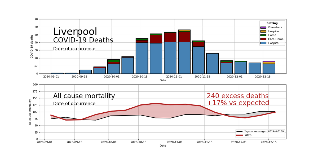Click the red 2020 line symbol
This screenshot has width=318, height=159.
pos(240,135)
